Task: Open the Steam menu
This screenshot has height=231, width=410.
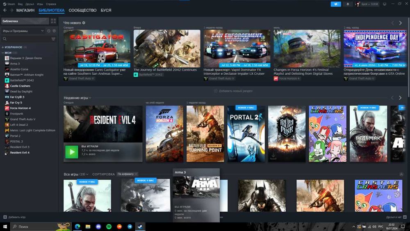Action: [9, 4]
